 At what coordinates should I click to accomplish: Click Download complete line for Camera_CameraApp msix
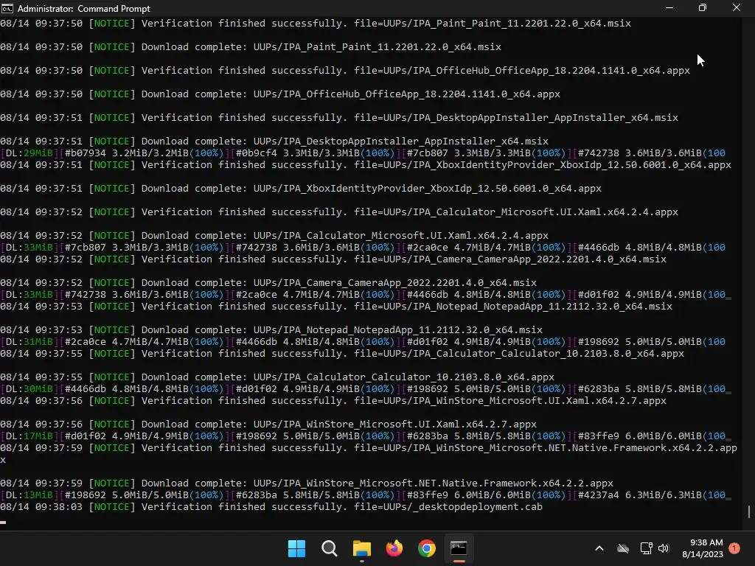tap(268, 282)
